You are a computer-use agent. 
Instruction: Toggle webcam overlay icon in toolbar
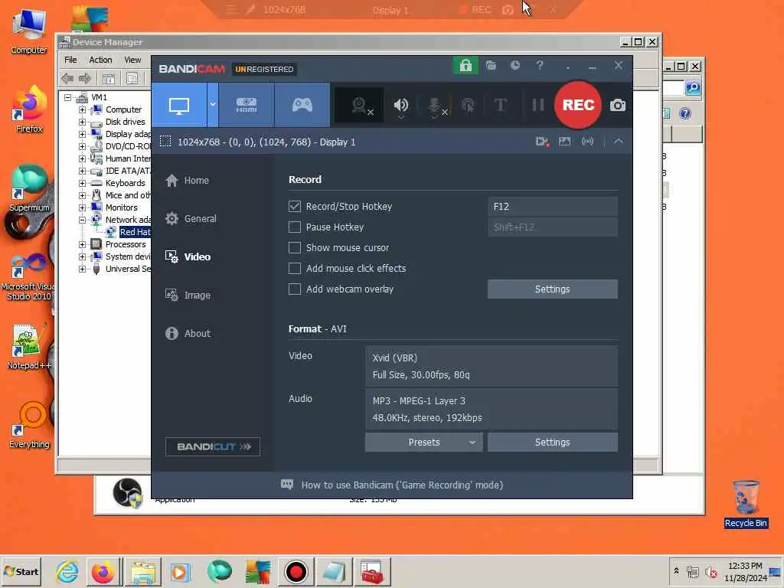[359, 106]
